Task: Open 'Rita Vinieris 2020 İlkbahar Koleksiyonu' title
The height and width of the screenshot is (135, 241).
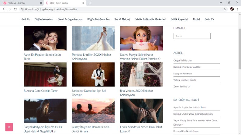Action: pyautogui.click(x=136, y=93)
